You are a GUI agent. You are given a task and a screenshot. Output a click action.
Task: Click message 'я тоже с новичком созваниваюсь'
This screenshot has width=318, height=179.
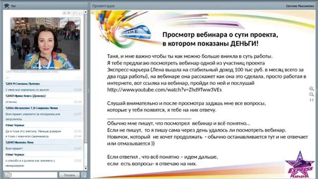tap(27, 136)
